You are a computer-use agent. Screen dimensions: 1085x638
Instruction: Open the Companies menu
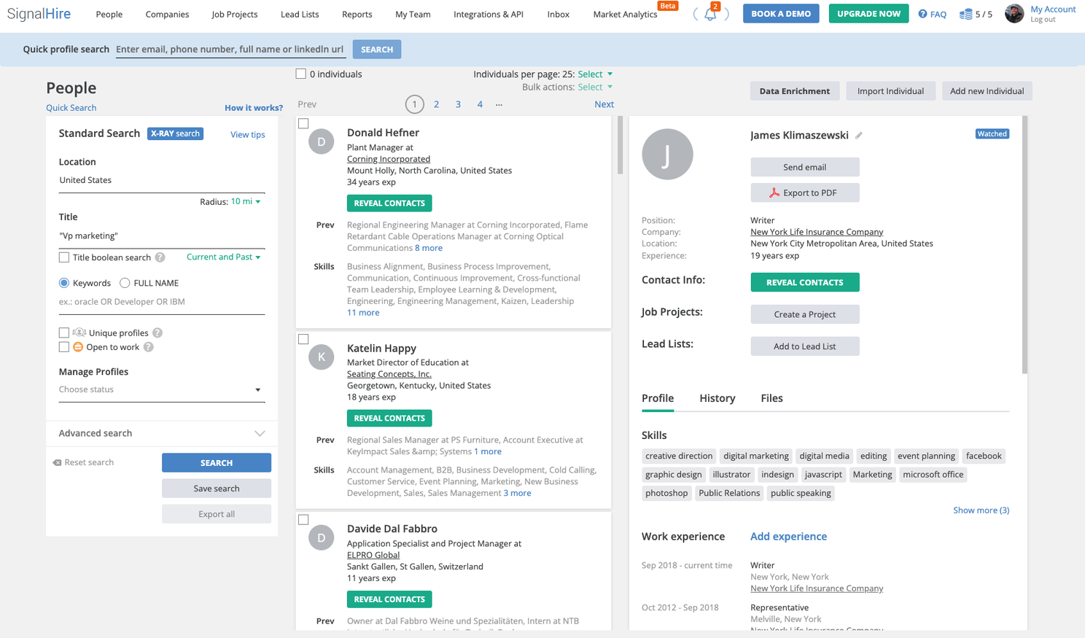coord(167,15)
